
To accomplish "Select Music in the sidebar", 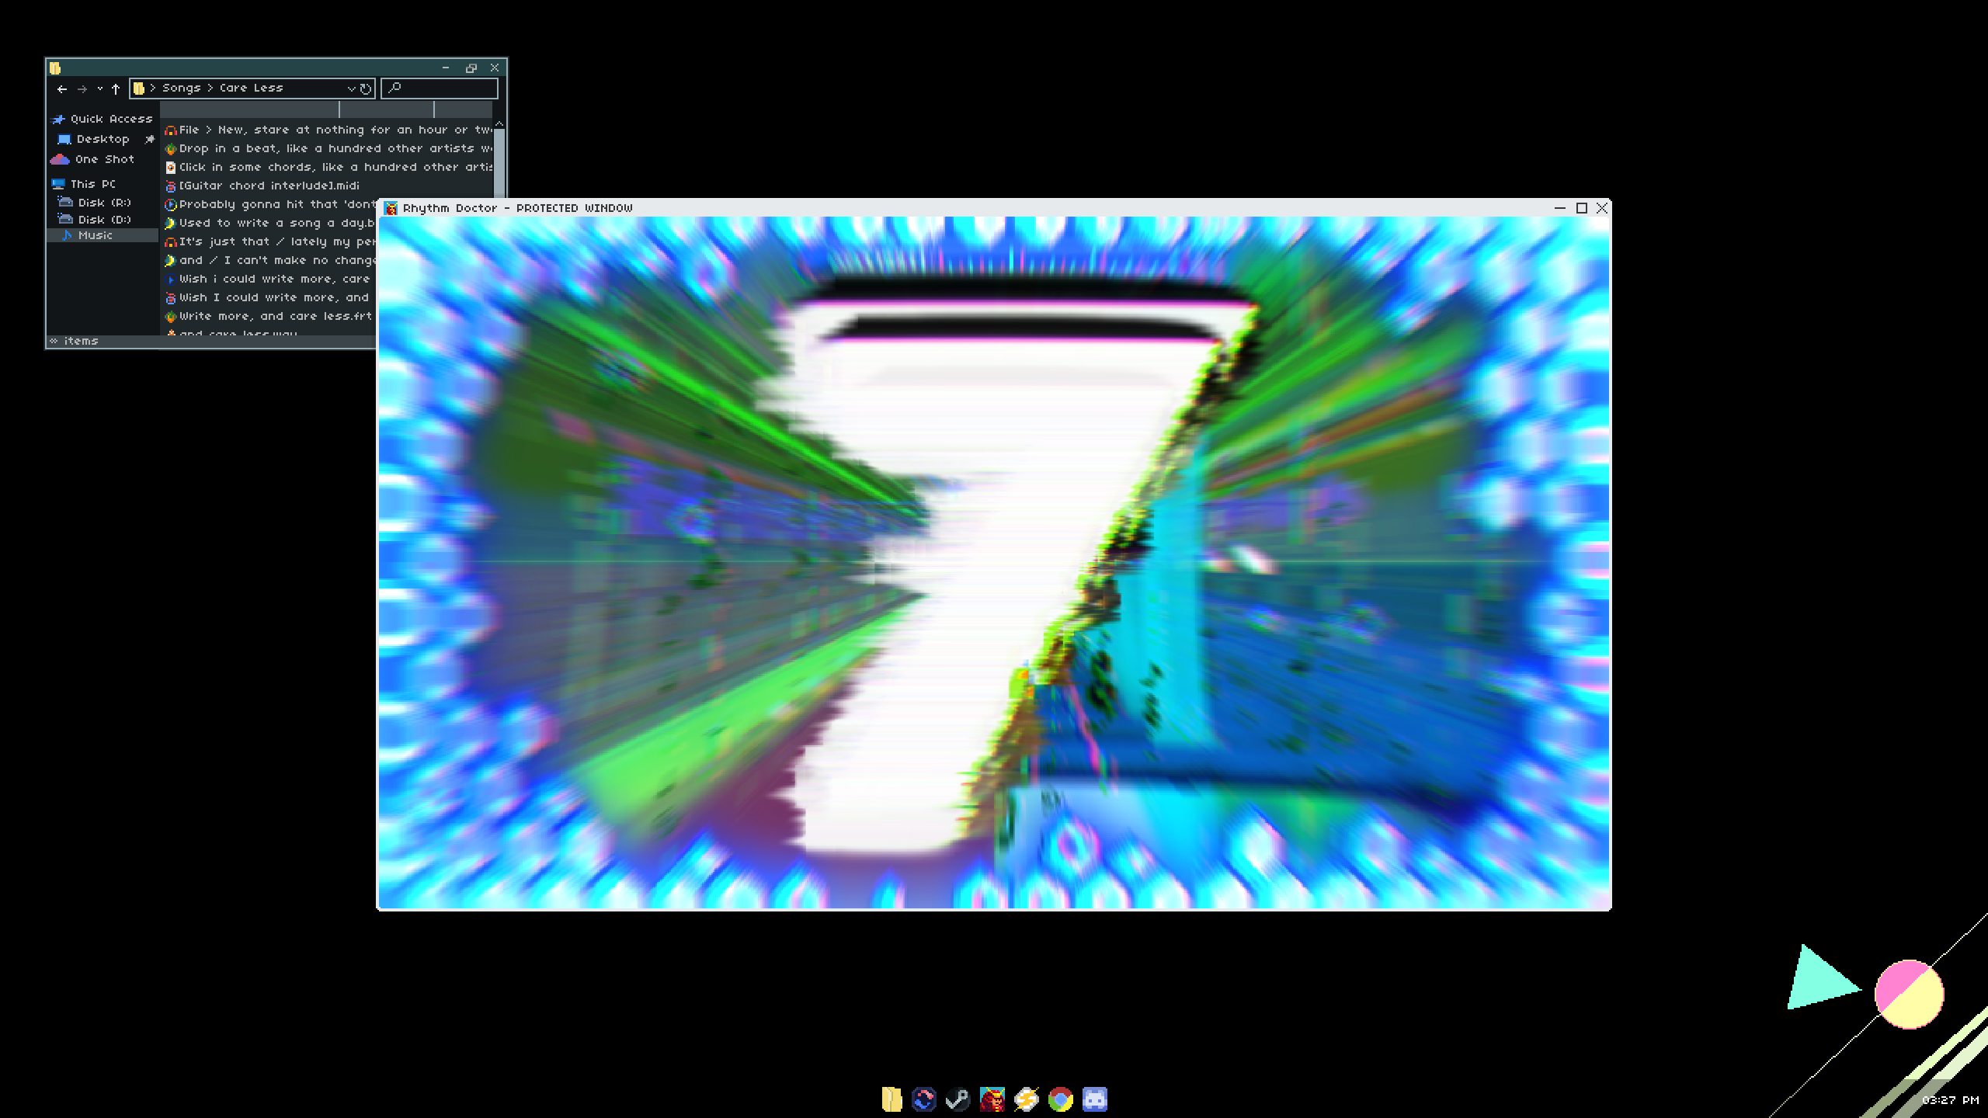I will (95, 235).
